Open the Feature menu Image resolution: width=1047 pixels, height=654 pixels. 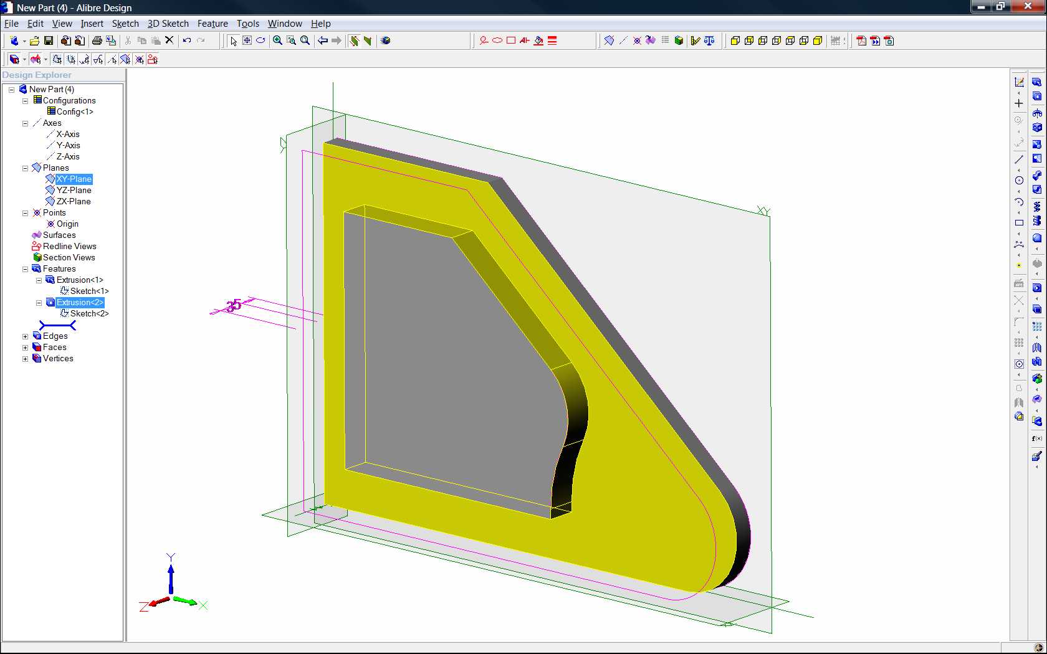(213, 24)
